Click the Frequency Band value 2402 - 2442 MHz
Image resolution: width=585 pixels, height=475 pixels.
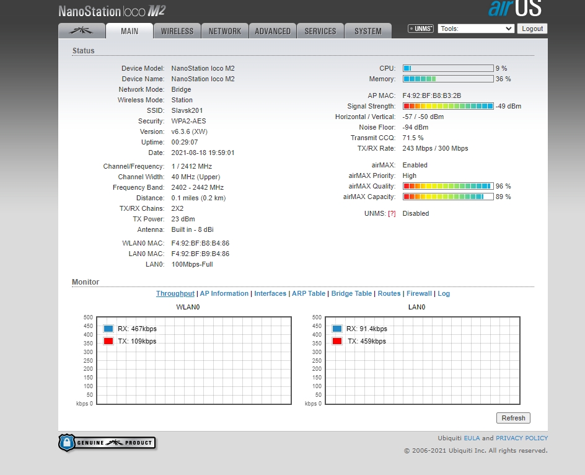[x=197, y=187]
